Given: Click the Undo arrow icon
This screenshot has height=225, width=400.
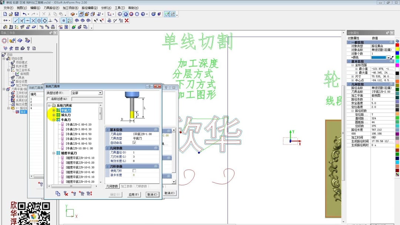Looking at the screenshot, I should 24,14.
